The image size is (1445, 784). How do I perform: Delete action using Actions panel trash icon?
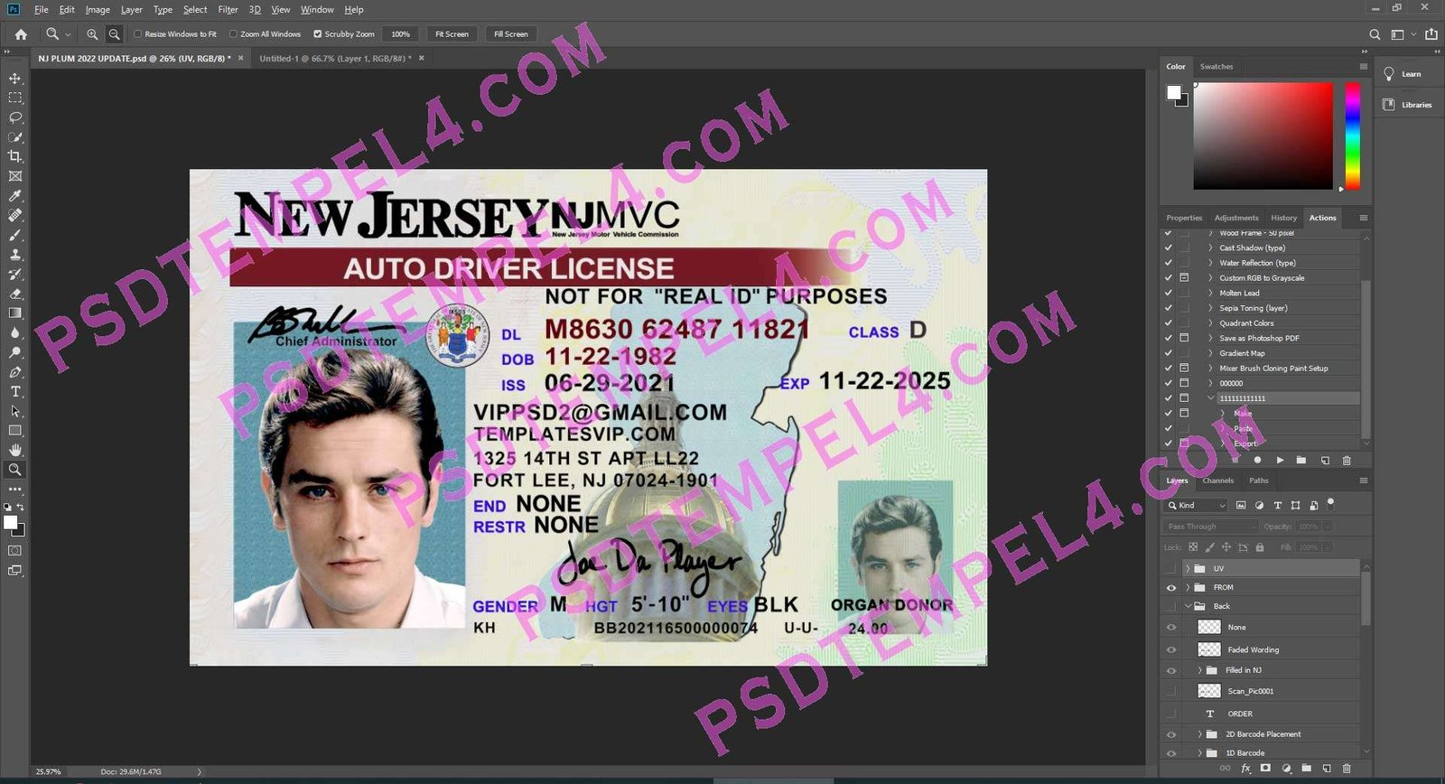pyautogui.click(x=1347, y=461)
